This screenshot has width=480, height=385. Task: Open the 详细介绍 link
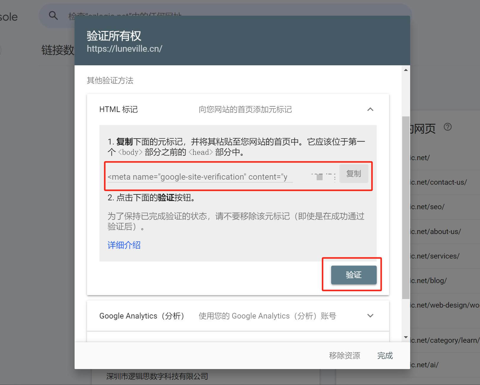124,245
